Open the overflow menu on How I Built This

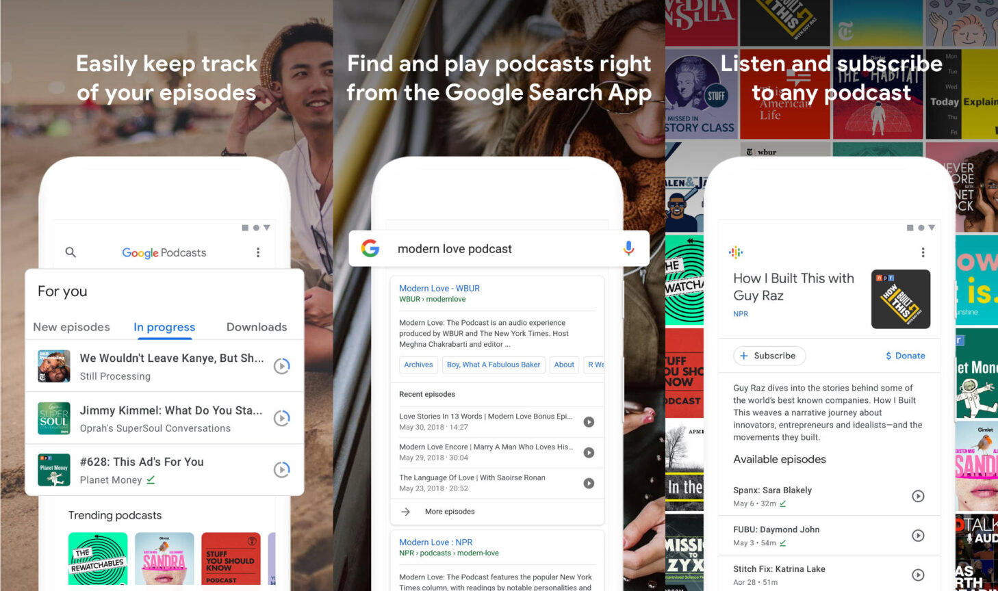pyautogui.click(x=923, y=252)
